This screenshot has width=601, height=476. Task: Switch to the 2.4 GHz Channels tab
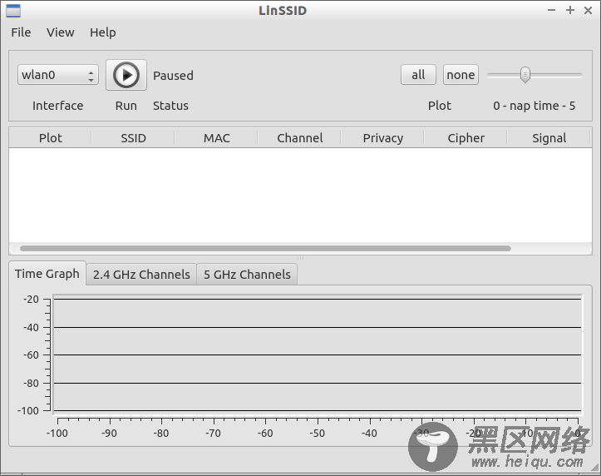tap(141, 275)
